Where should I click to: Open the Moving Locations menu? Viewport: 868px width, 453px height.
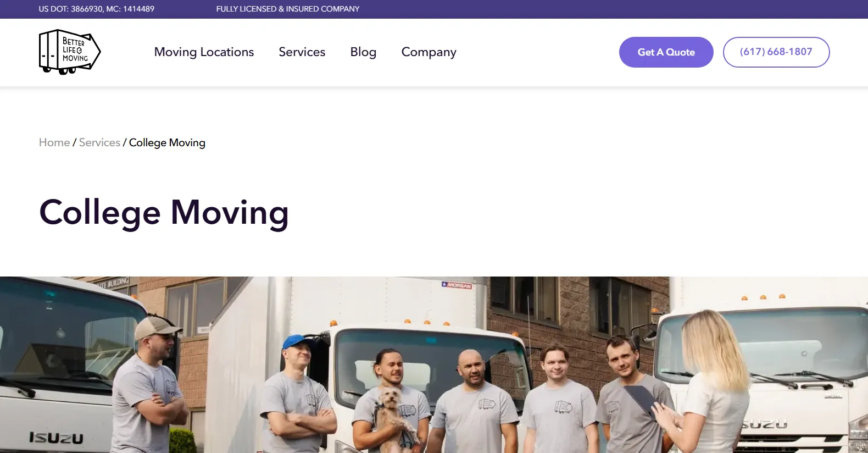tap(204, 52)
